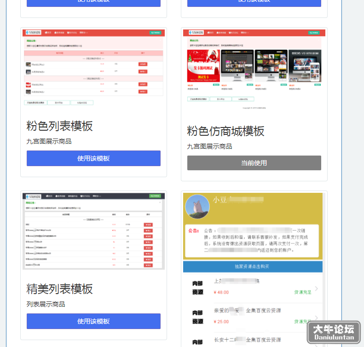Click the gray 当前使用 button
The width and height of the screenshot is (364, 347).
[254, 163]
